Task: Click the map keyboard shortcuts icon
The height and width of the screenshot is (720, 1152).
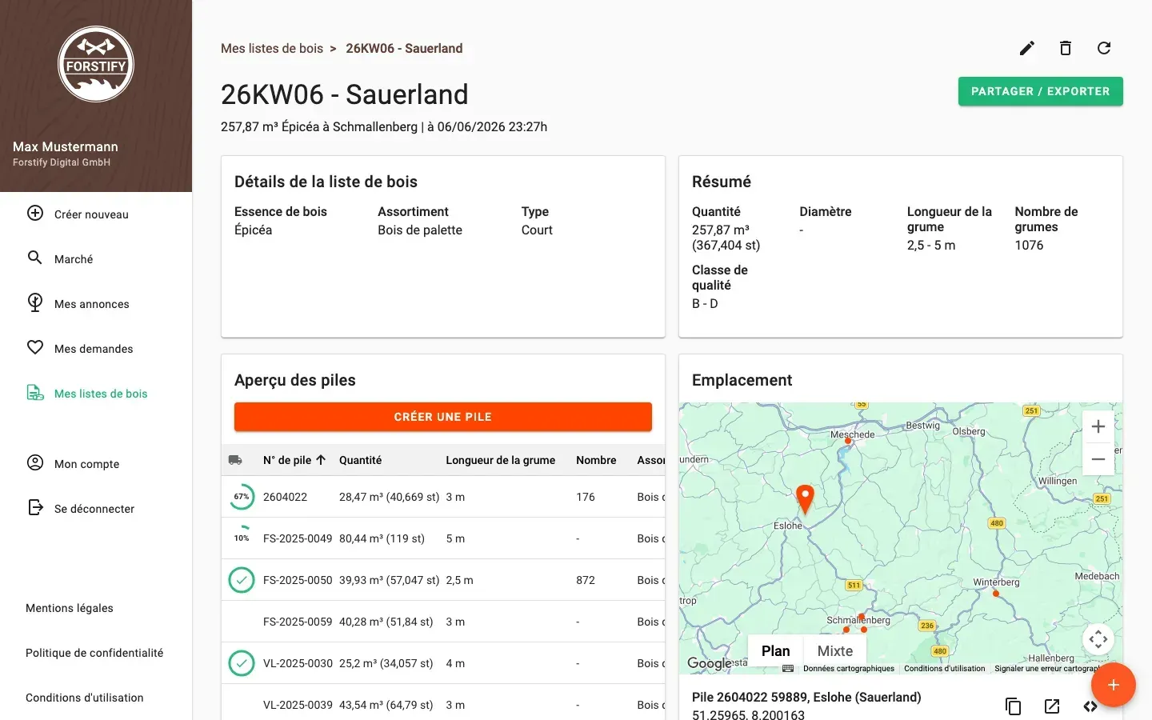Action: (788, 669)
